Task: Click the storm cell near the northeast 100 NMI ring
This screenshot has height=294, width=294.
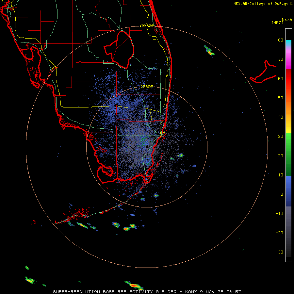Action: 209,50
